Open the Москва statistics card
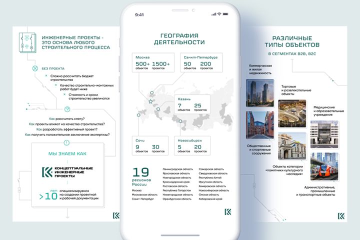 click(x=153, y=62)
